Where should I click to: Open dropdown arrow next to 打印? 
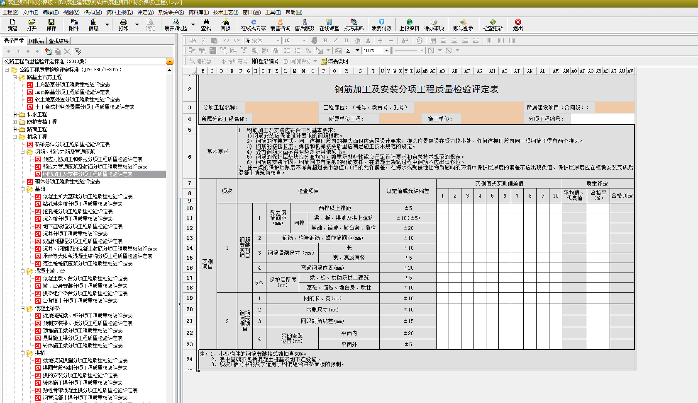137,25
